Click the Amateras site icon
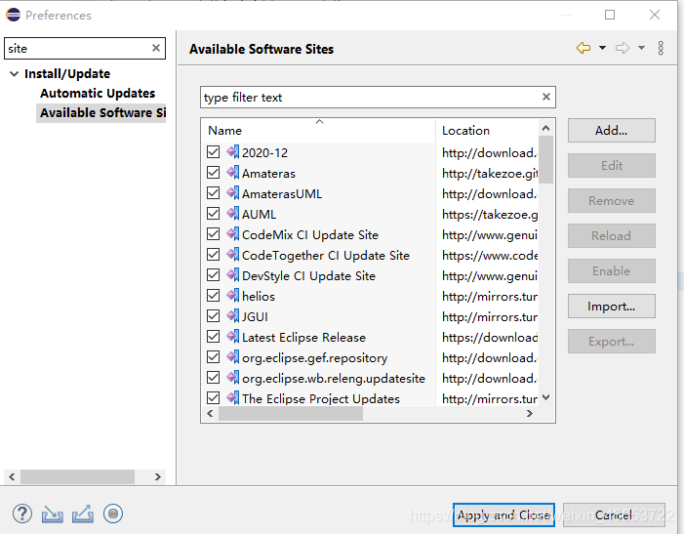This screenshot has width=684, height=534. (233, 173)
